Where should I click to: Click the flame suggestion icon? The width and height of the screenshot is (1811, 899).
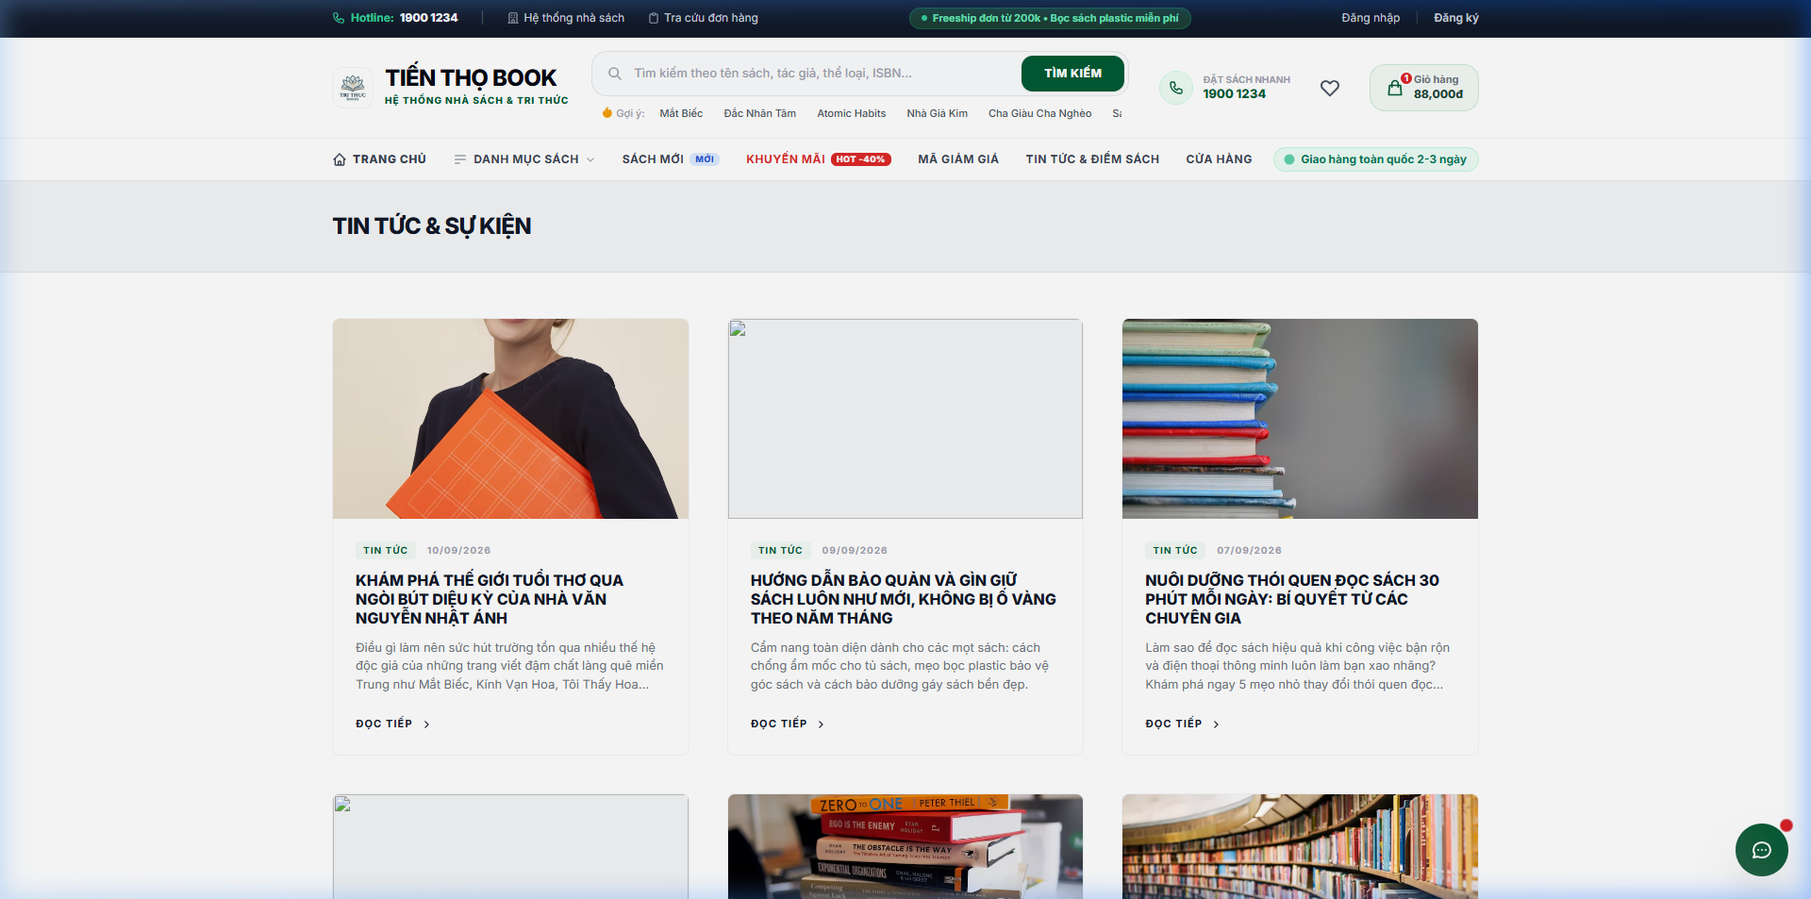coord(607,113)
